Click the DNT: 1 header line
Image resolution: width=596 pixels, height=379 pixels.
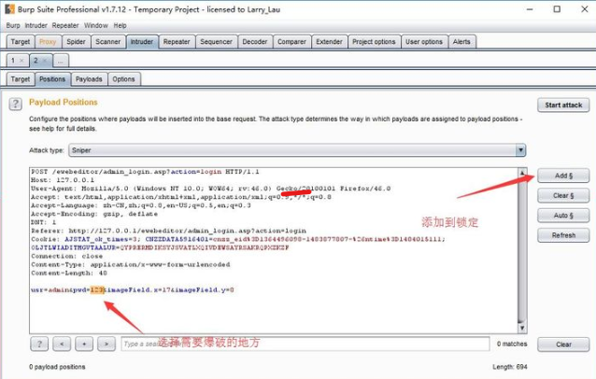[43, 222]
